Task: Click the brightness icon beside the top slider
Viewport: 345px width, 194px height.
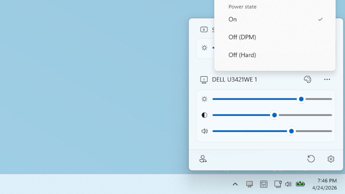Action: tap(204, 99)
